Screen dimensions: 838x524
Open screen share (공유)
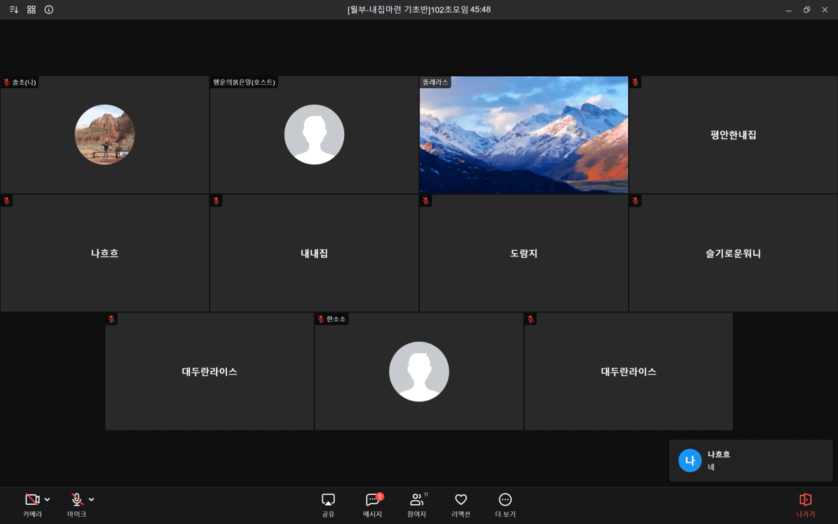point(328,505)
